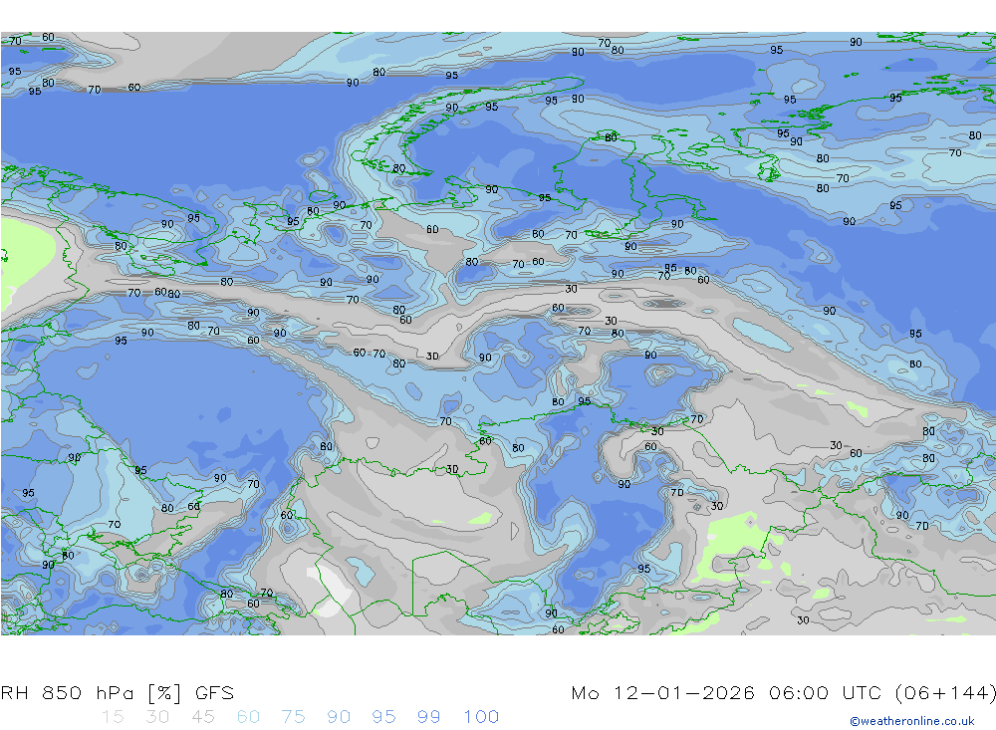Select the legend value 30
996x730 pixels.
pyautogui.click(x=157, y=717)
